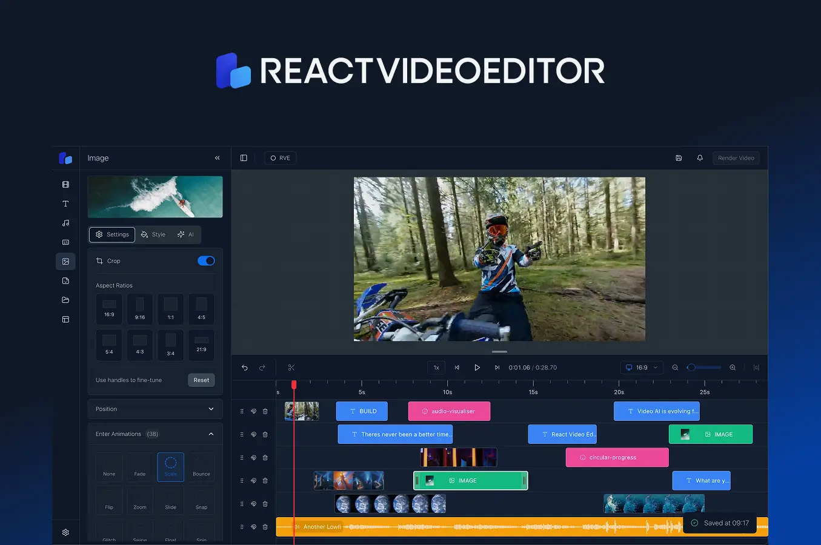Redo the last action

(262, 368)
